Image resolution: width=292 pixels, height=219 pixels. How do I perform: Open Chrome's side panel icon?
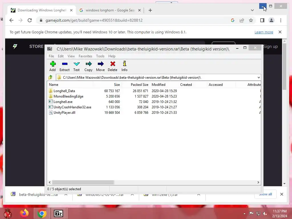(262, 20)
